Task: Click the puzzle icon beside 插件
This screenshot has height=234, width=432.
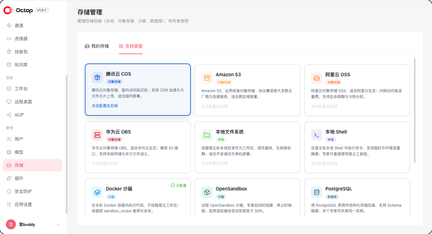Action: [9, 178]
